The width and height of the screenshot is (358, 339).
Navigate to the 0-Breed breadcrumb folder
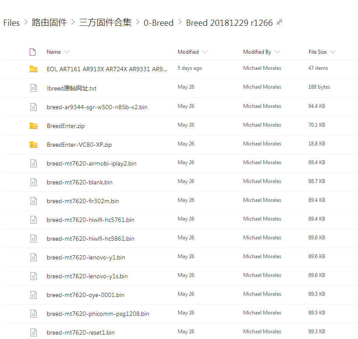(x=158, y=23)
